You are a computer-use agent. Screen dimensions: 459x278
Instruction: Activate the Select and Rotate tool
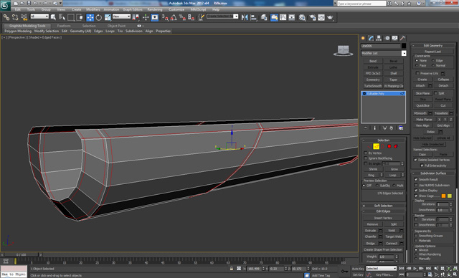(99, 17)
